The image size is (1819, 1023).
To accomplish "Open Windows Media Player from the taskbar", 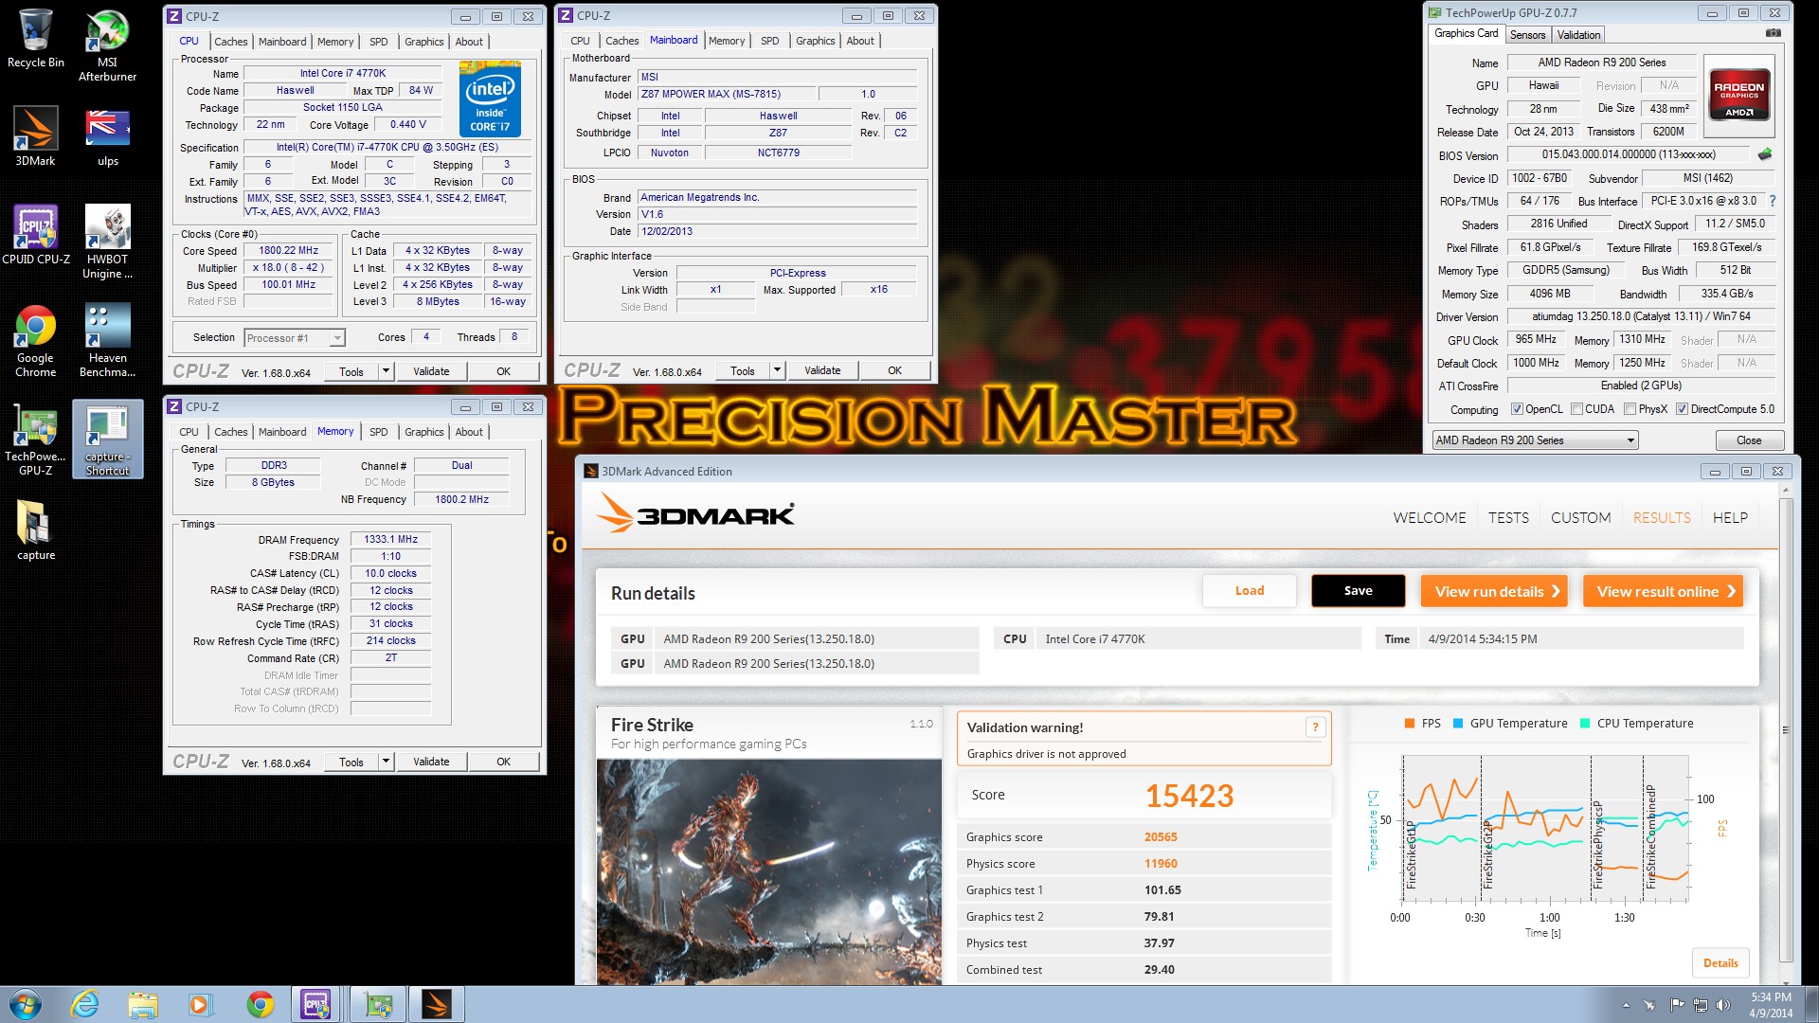I will pos(200,1004).
